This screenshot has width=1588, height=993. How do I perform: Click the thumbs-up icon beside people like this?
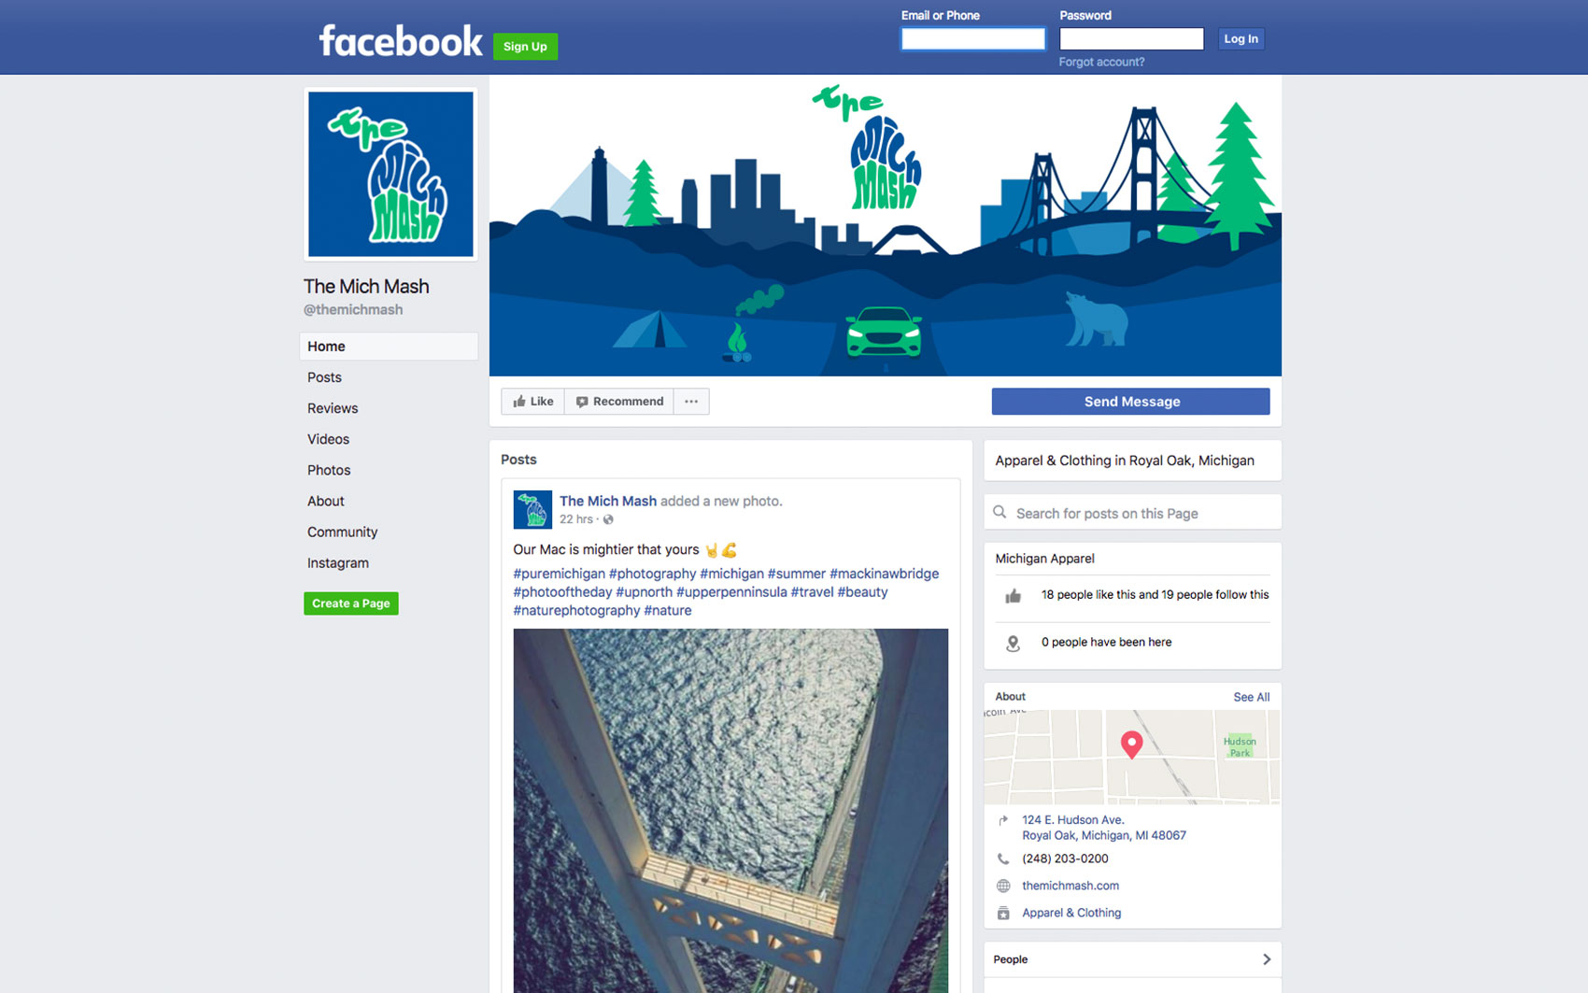click(1013, 595)
